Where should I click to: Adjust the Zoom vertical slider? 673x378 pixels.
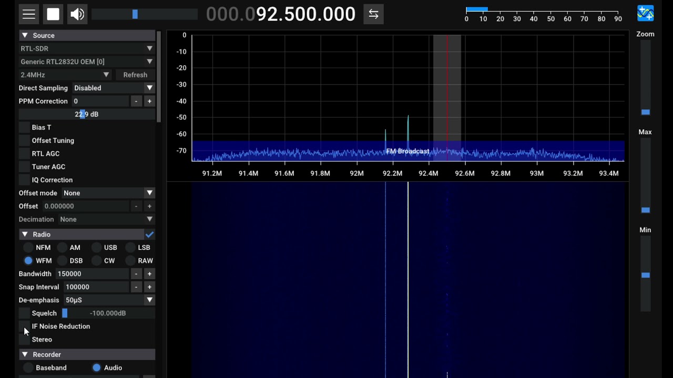tap(645, 79)
